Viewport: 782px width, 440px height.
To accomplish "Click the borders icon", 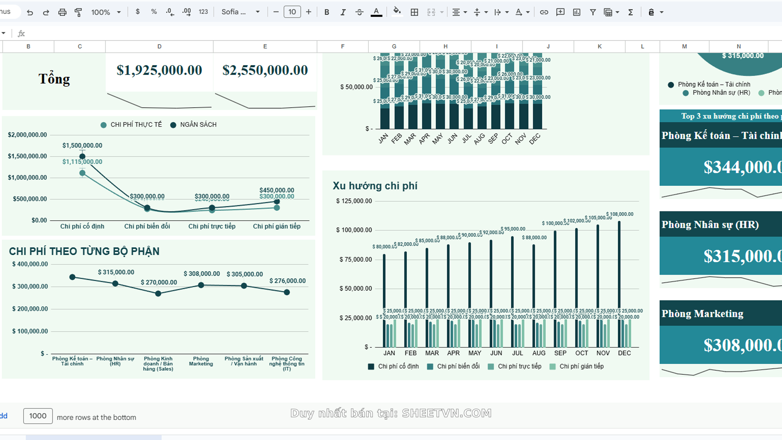I will click(414, 12).
